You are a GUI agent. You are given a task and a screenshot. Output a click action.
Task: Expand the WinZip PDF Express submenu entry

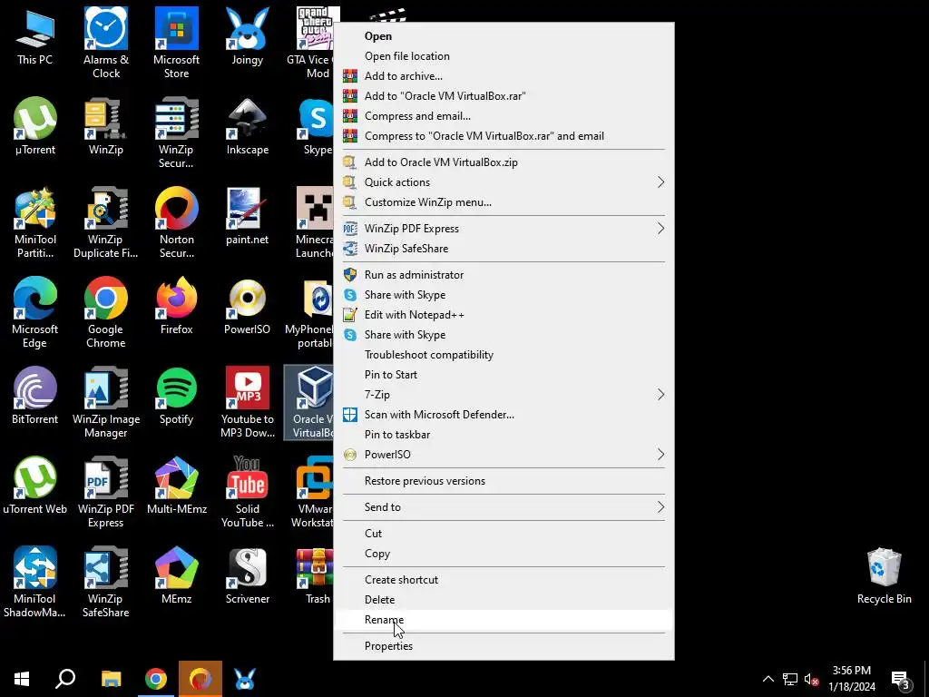(x=504, y=228)
